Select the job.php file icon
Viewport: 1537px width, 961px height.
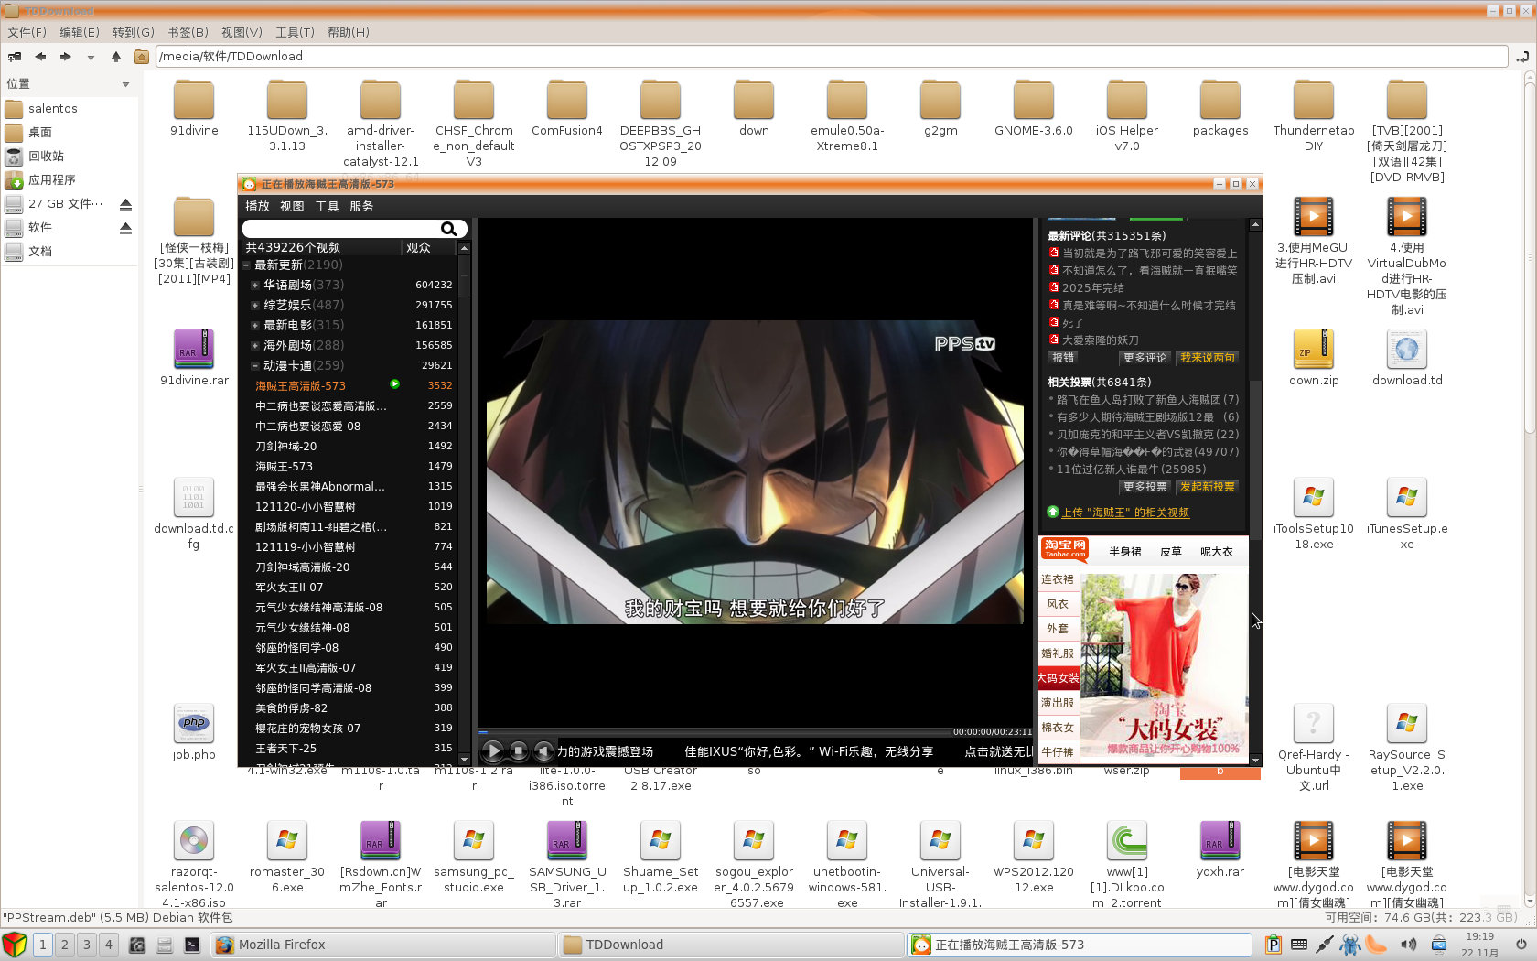click(194, 723)
